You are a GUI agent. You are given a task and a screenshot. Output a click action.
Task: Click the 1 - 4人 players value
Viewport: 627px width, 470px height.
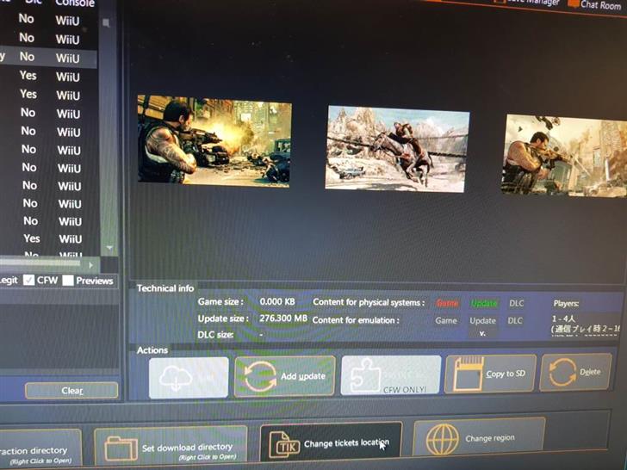point(563,318)
